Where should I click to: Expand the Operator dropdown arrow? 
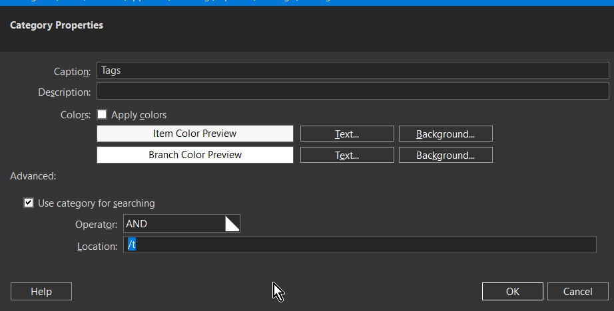pos(232,224)
